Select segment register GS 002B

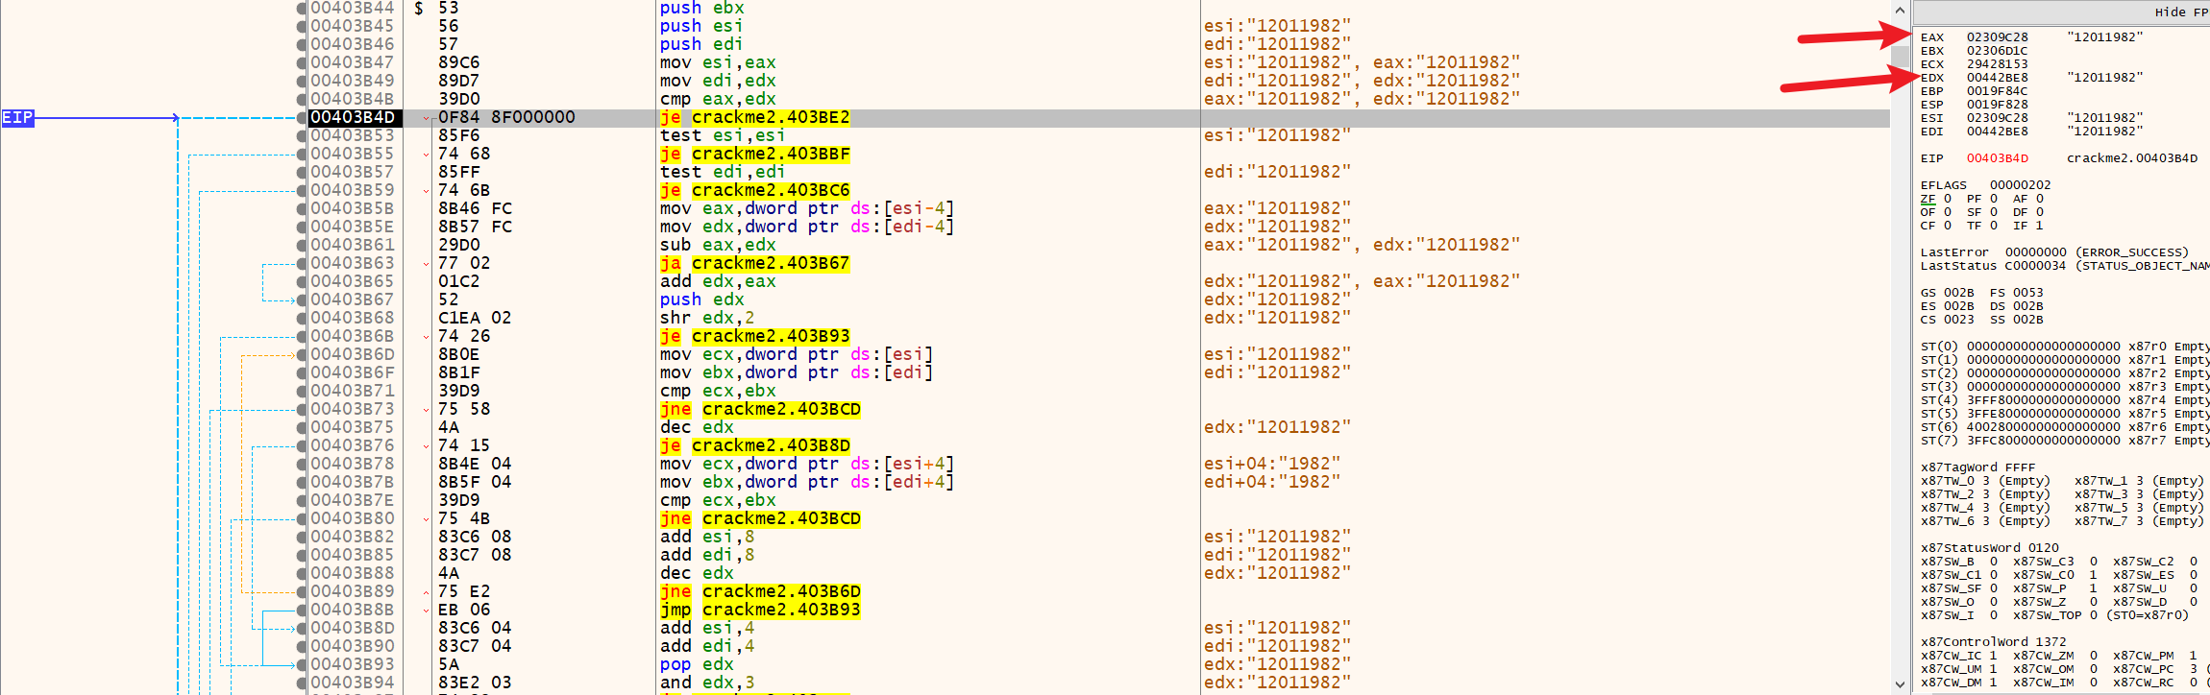coord(1947,293)
